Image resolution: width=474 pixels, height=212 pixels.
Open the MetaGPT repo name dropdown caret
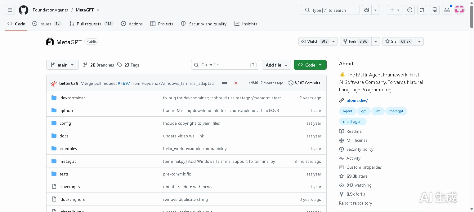(x=98, y=10)
